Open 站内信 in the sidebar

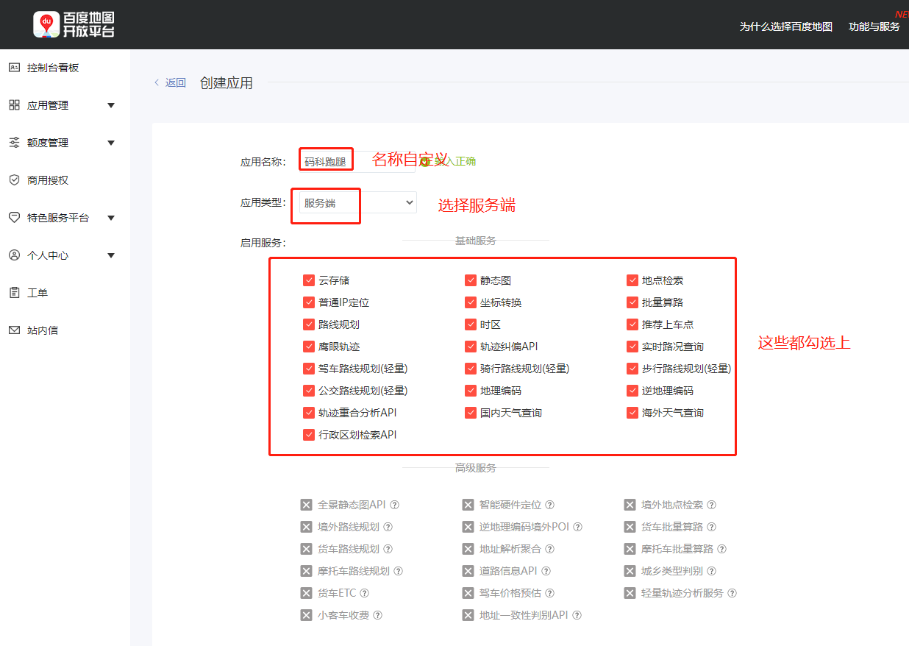tap(43, 330)
